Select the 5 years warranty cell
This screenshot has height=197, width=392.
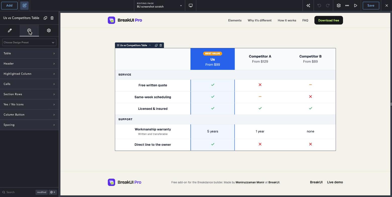pos(213,131)
